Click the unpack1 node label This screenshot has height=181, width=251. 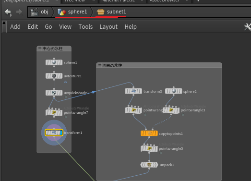coord(167,165)
